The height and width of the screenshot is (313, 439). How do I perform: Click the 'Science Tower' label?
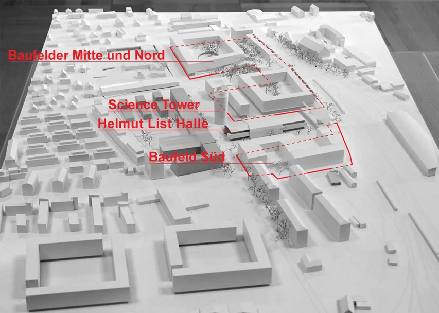(154, 105)
